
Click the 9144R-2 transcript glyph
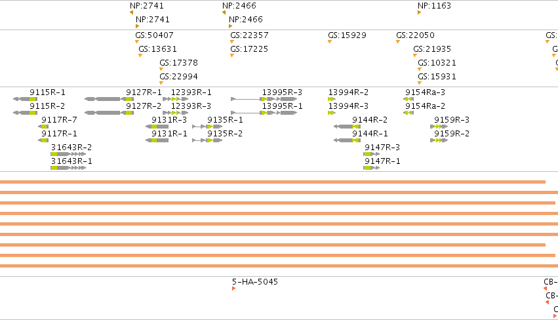point(347,127)
